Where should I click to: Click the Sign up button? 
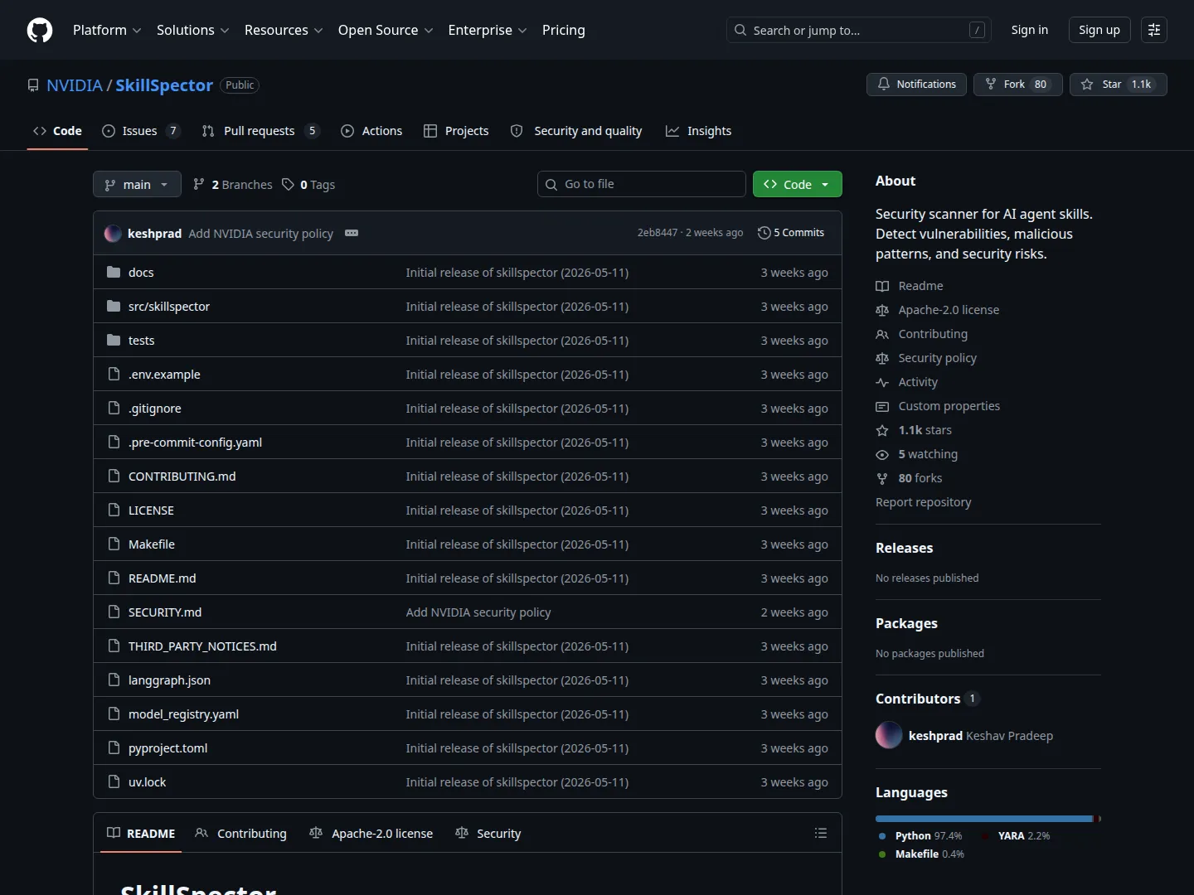click(1099, 30)
